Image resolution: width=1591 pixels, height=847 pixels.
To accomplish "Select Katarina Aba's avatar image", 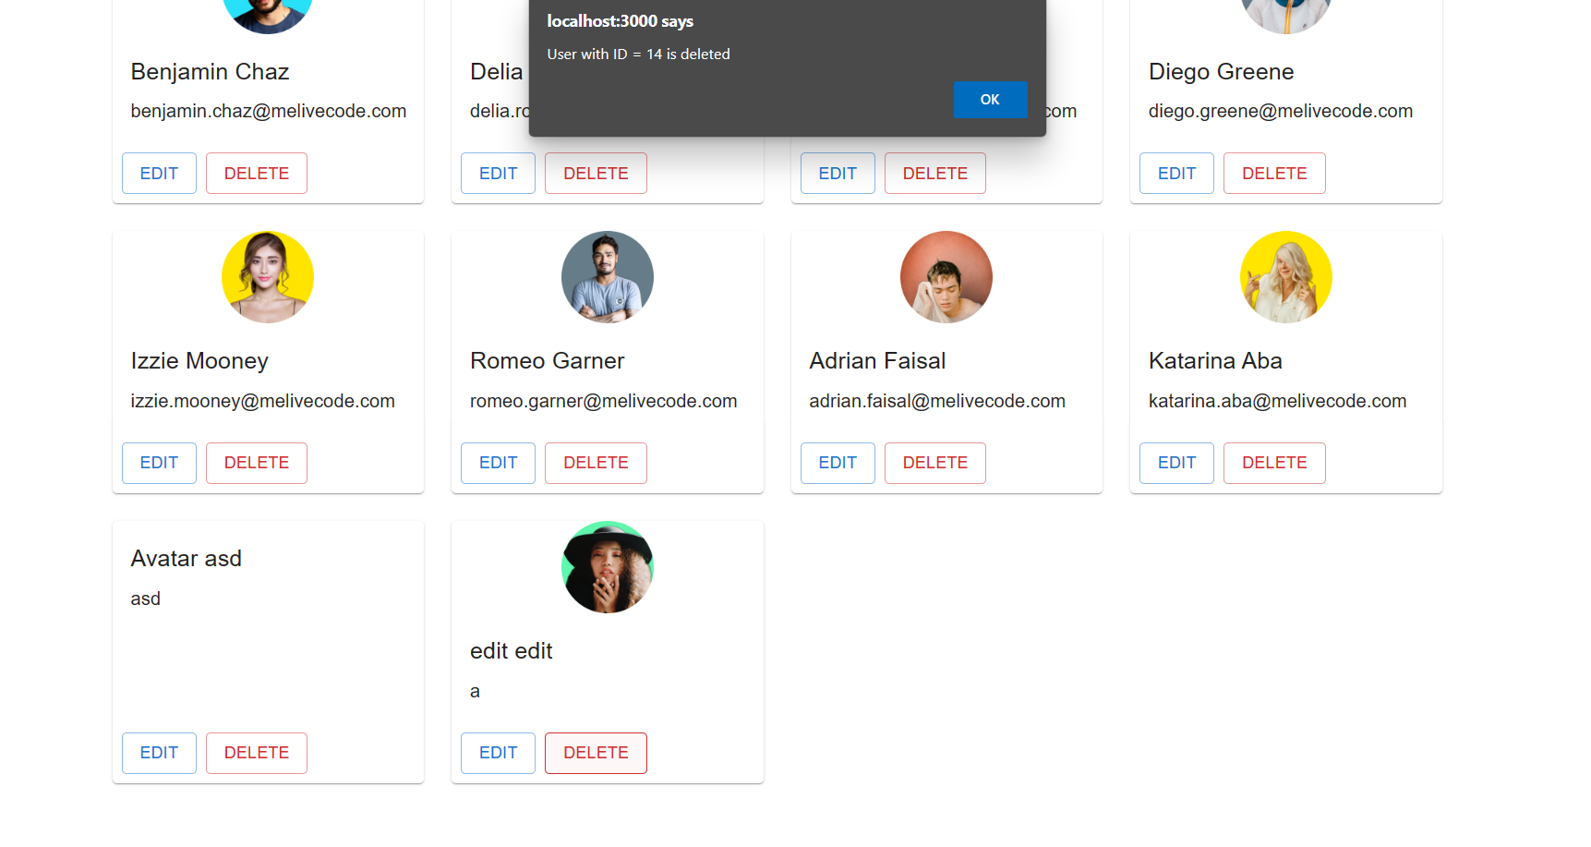I will [x=1286, y=277].
